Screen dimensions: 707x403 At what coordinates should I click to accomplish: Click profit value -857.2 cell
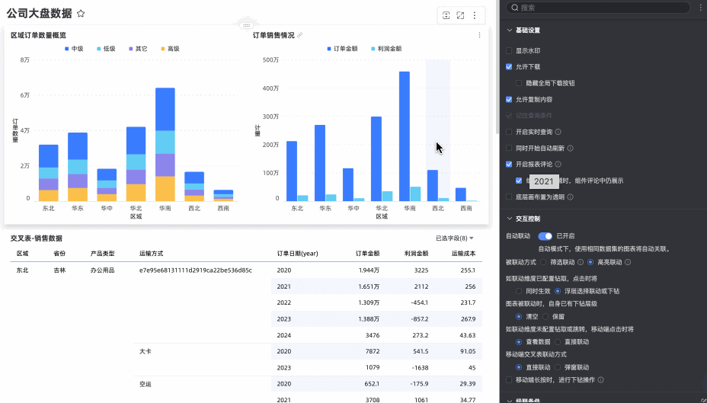pos(419,319)
